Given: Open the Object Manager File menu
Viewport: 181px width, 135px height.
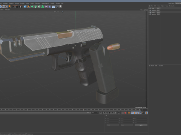Looking at the screenshot, I should pos(152,6).
